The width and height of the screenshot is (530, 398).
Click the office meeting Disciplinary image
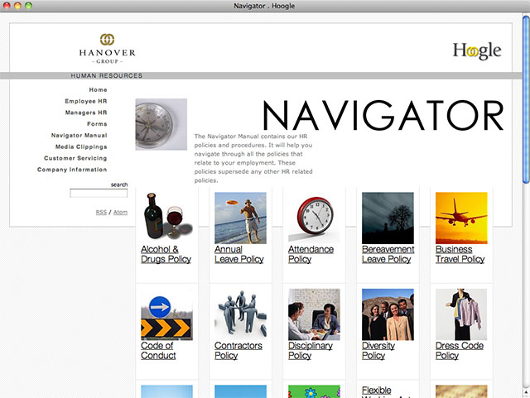point(314,314)
